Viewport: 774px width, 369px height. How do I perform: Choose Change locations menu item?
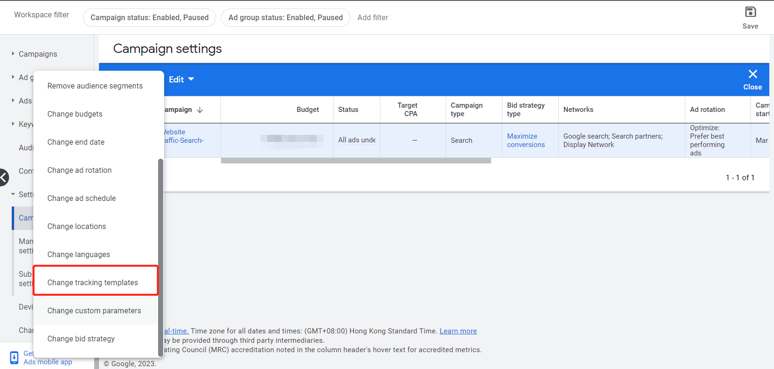pos(95,227)
